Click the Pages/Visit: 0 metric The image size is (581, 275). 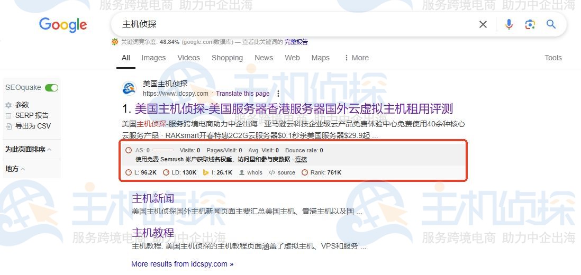coord(224,150)
